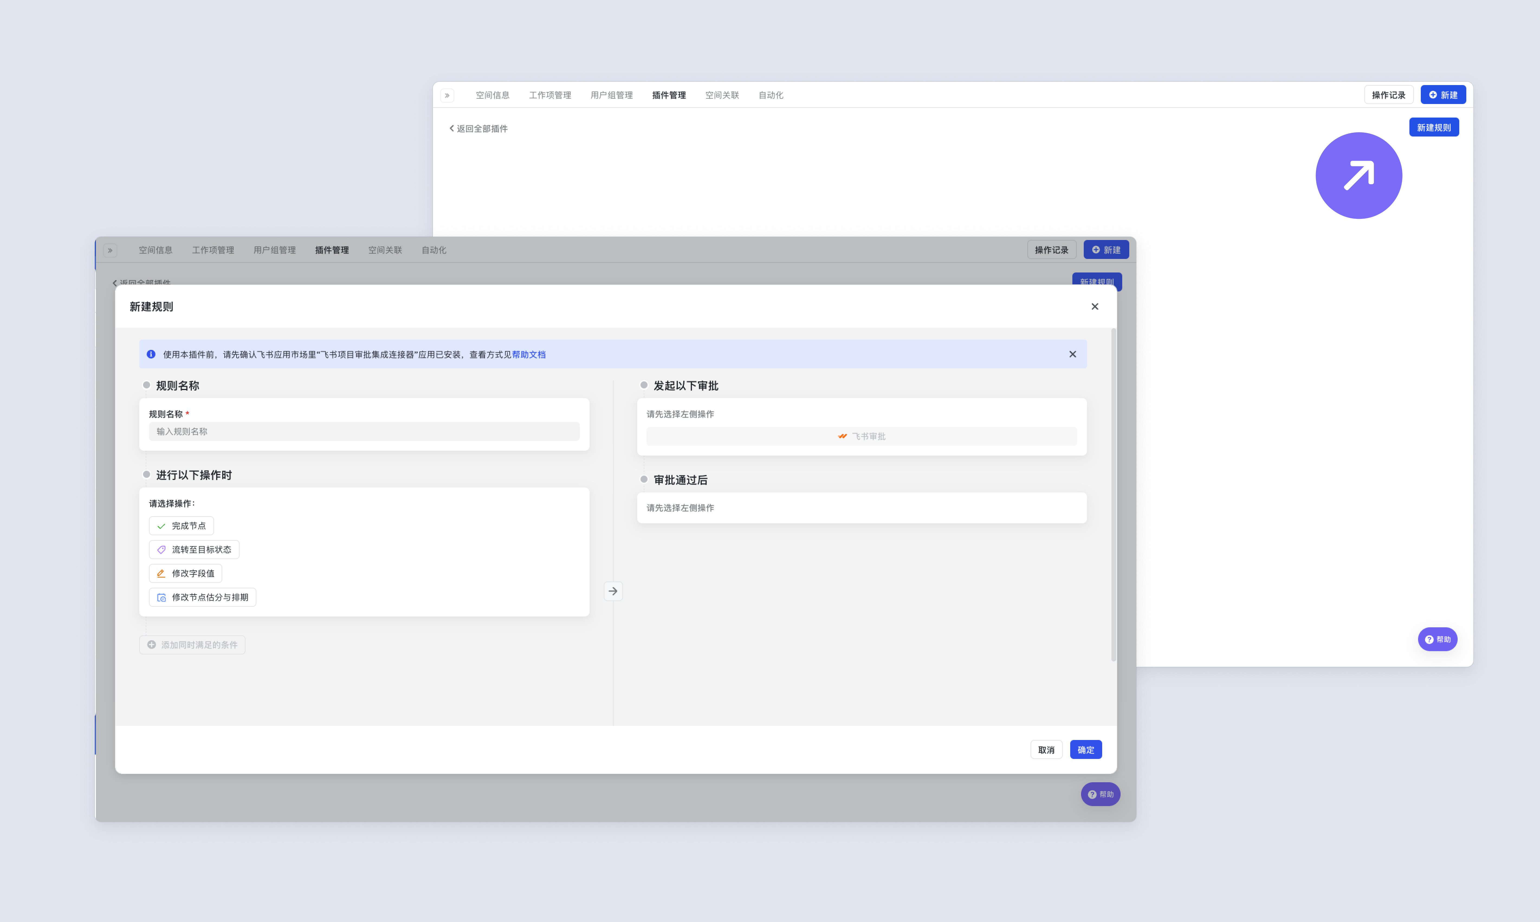The image size is (1540, 922).
Task: Open 工作项管理 tab in front window
Action: pos(213,250)
